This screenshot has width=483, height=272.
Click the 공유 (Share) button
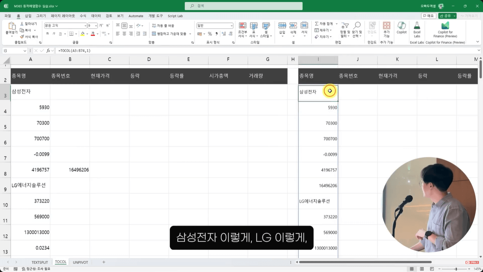(x=447, y=16)
